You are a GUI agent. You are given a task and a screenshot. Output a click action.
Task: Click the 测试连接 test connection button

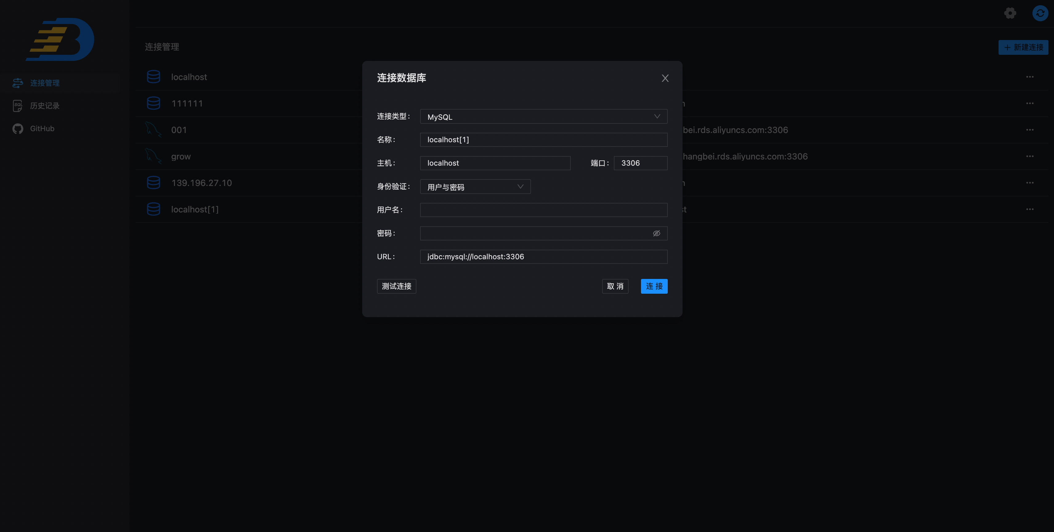click(x=396, y=286)
